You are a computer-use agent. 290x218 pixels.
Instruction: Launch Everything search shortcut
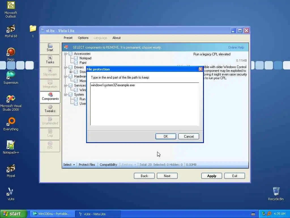point(11,124)
